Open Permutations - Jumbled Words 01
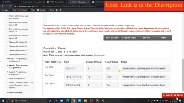The height and width of the screenshot is (103, 184). coord(18,23)
